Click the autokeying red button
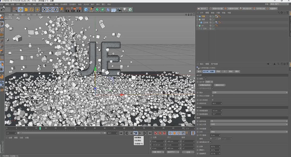This screenshot has width=291, height=157. pos(160,133)
